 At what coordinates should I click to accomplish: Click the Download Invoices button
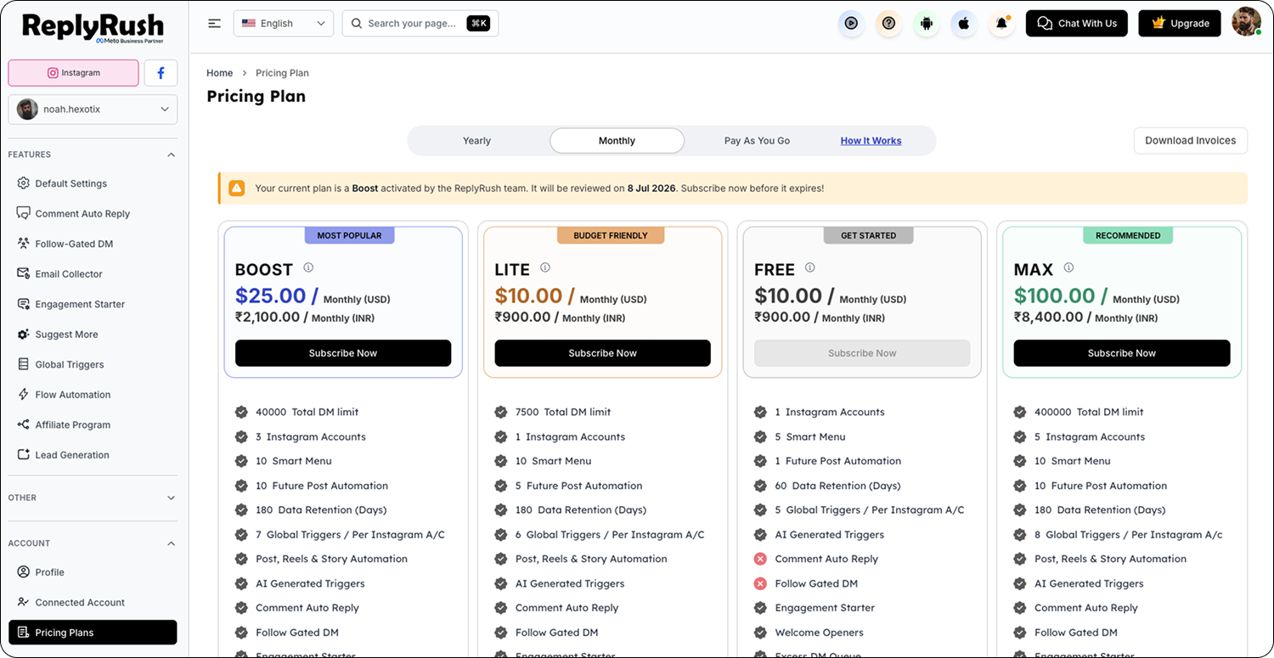pyautogui.click(x=1190, y=141)
